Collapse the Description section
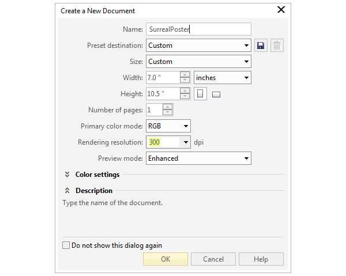The width and height of the screenshot is (346, 276). click(x=67, y=191)
